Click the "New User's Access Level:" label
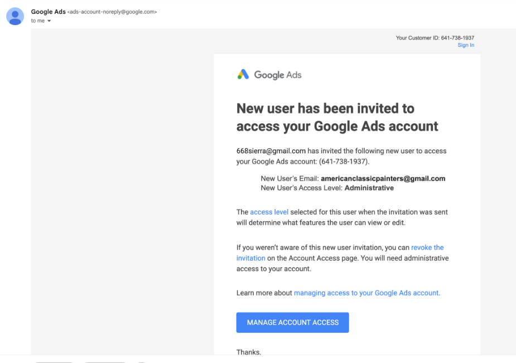516x363 pixels. [x=301, y=188]
